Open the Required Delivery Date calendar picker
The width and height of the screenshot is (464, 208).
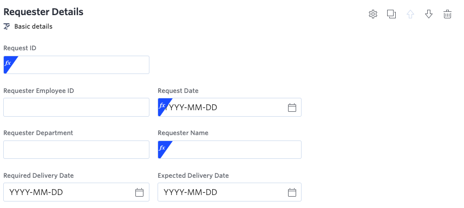139,192
